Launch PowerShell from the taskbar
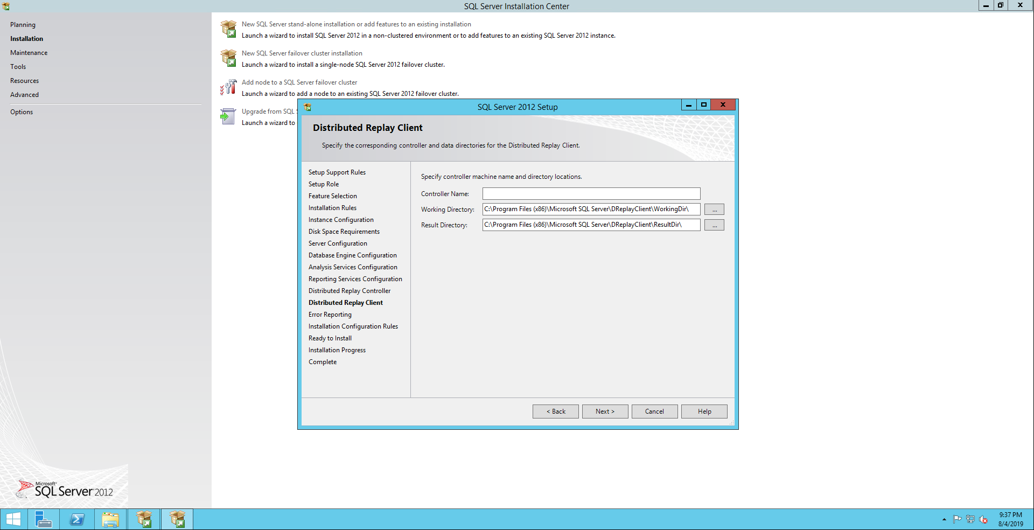Screen dimensions: 1034x530 click(x=77, y=519)
